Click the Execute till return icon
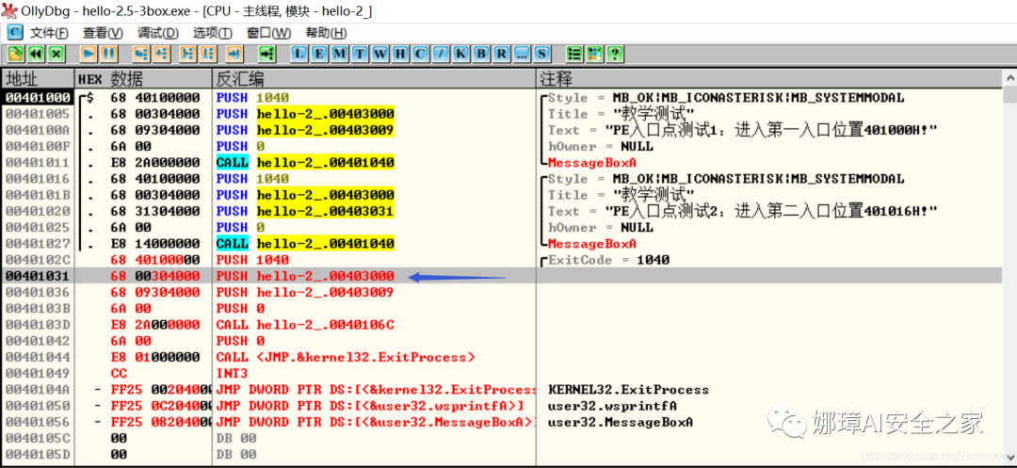 pyautogui.click(x=234, y=54)
